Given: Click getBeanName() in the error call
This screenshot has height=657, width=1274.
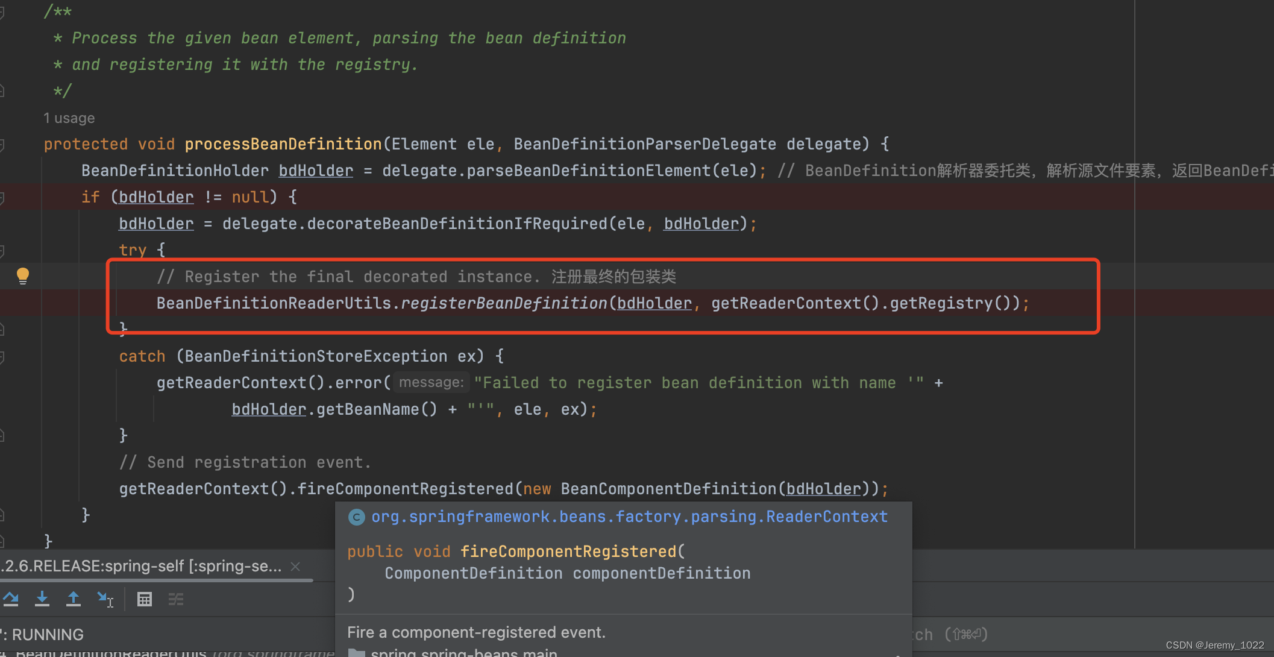Looking at the screenshot, I should (x=377, y=409).
